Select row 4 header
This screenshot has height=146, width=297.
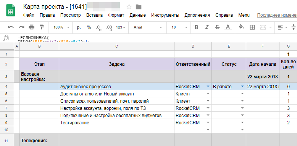[7, 87]
